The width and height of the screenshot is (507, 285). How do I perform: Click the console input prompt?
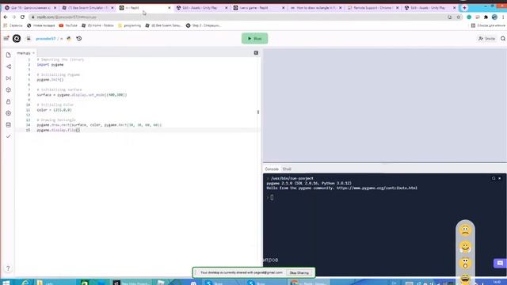(x=272, y=197)
